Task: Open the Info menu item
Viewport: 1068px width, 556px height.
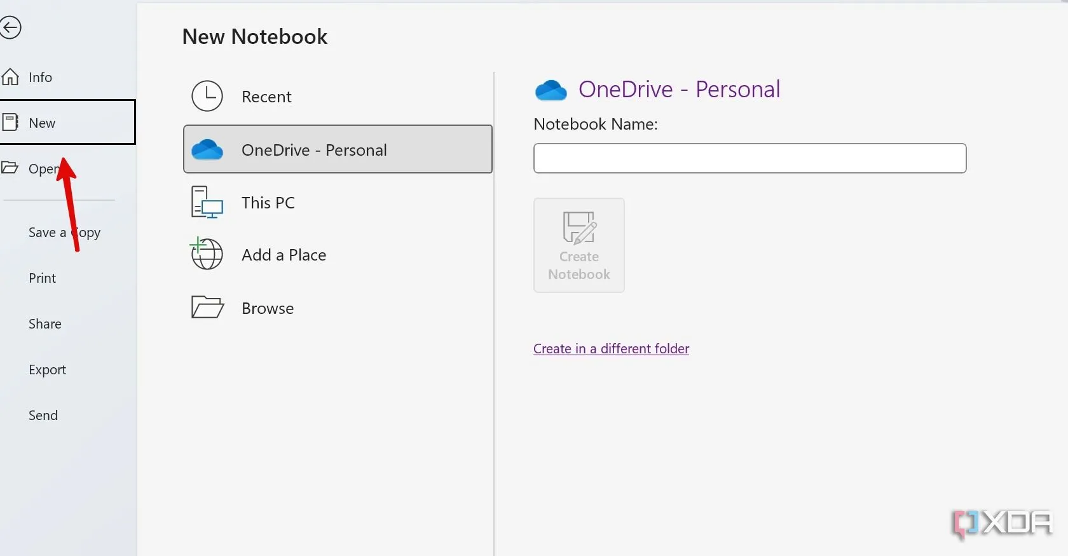Action: click(x=40, y=77)
